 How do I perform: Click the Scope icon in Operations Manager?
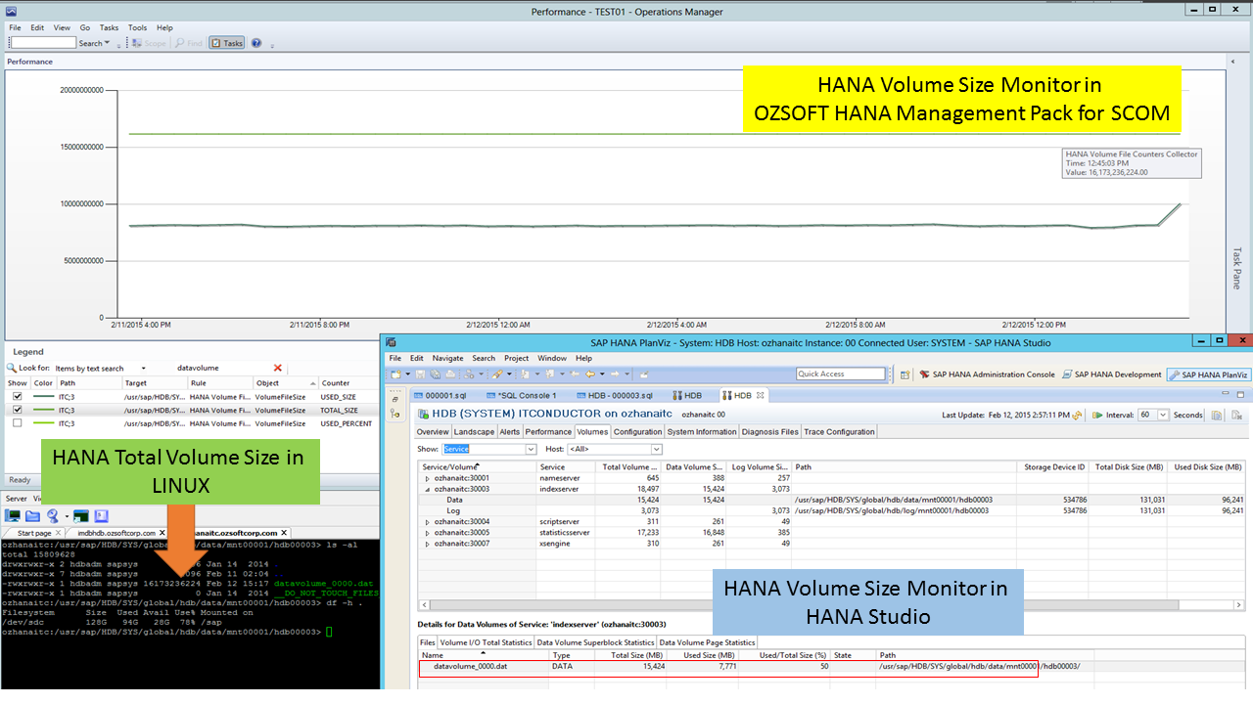click(148, 42)
